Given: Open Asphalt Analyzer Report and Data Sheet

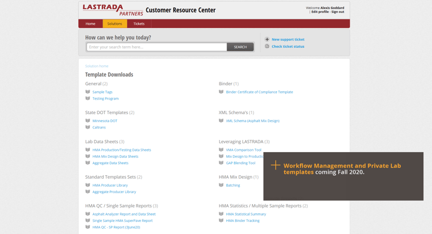Looking at the screenshot, I should coord(124,214).
